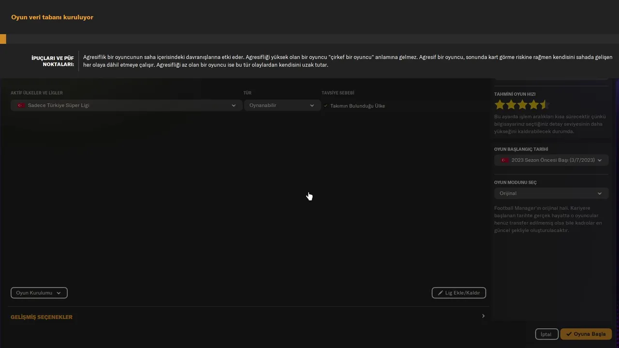Viewport: 619px width, 348px height.
Task: Click the checkmark icon on Oyuna Başla
Action: [569, 334]
